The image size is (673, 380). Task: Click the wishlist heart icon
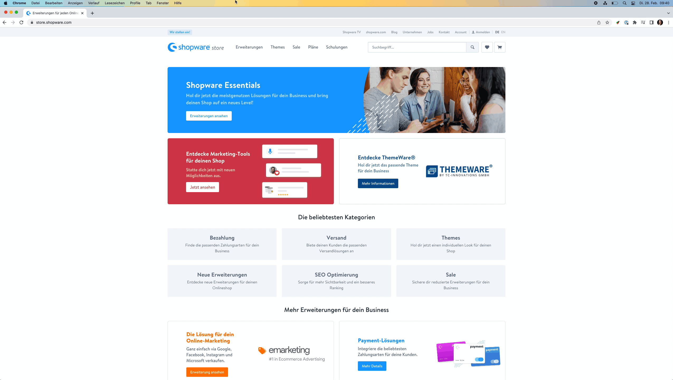point(487,47)
